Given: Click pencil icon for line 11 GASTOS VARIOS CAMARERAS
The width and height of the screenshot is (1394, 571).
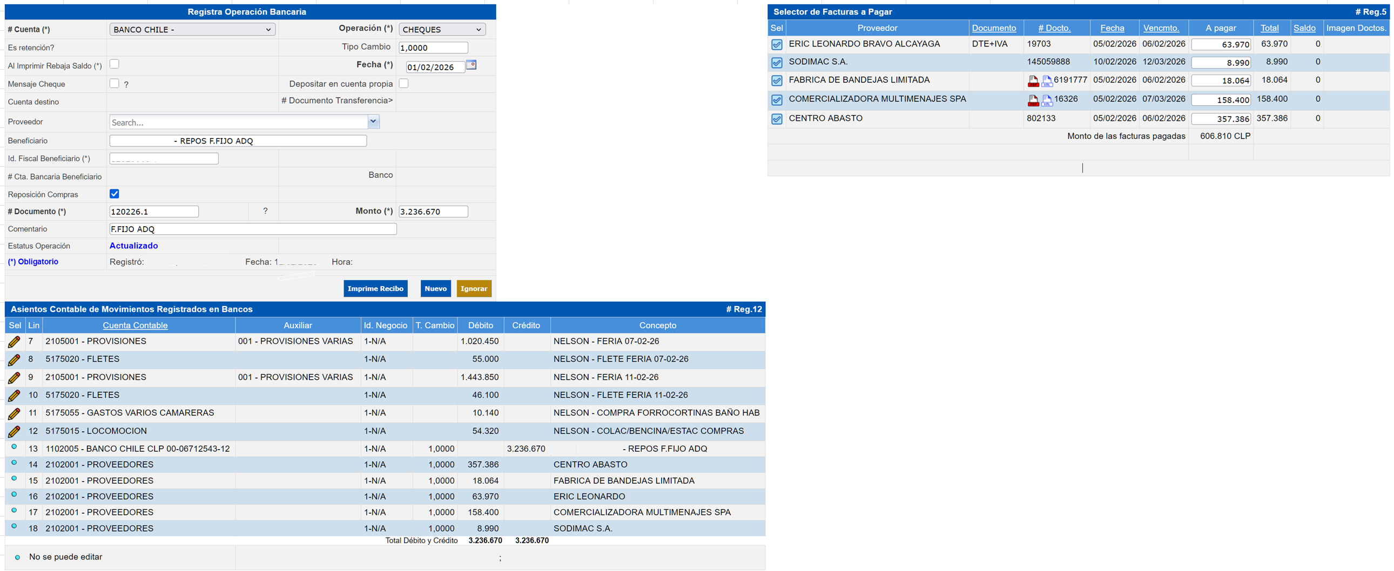Looking at the screenshot, I should coord(15,413).
